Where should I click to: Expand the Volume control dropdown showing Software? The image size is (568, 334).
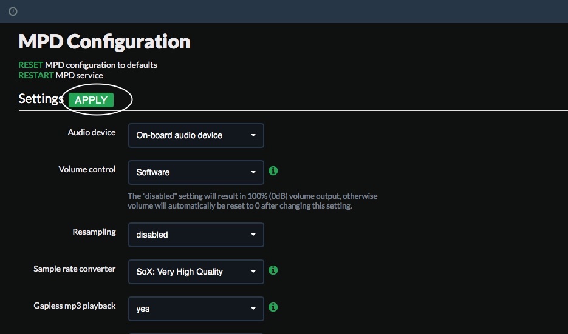196,172
